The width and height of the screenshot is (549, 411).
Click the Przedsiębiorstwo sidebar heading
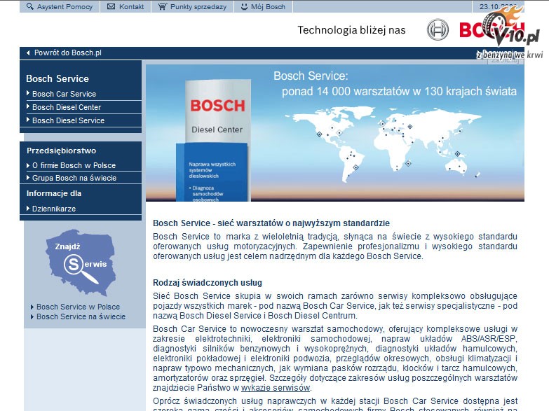click(61, 151)
